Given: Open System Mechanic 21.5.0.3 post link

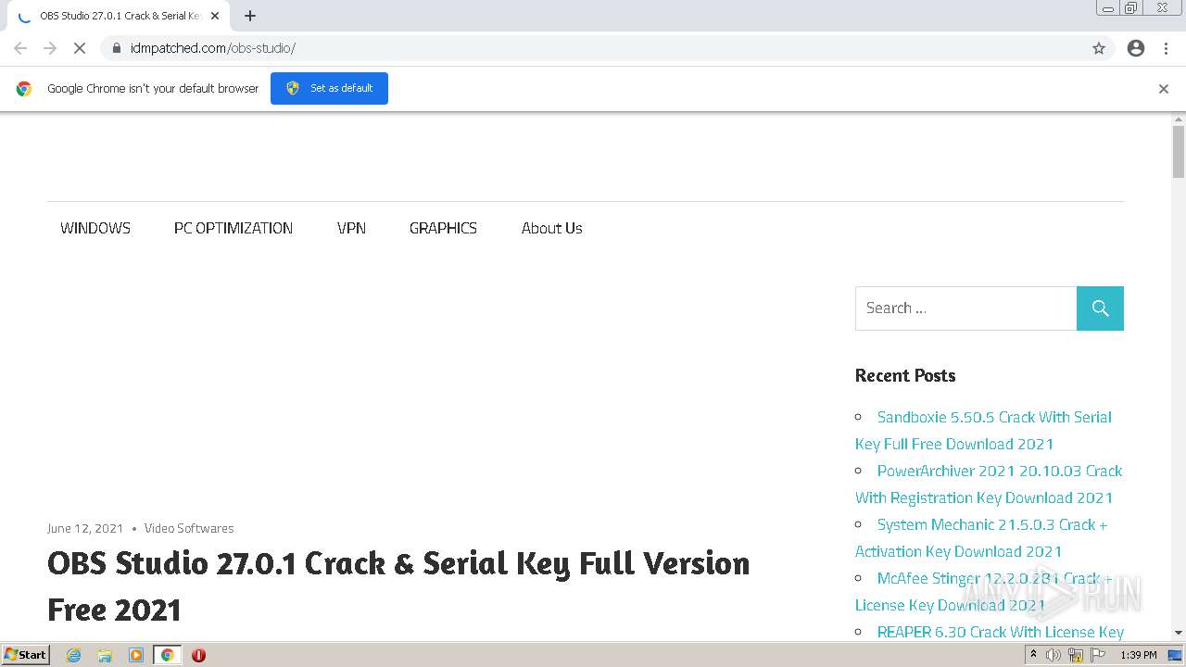Looking at the screenshot, I should coord(981,537).
